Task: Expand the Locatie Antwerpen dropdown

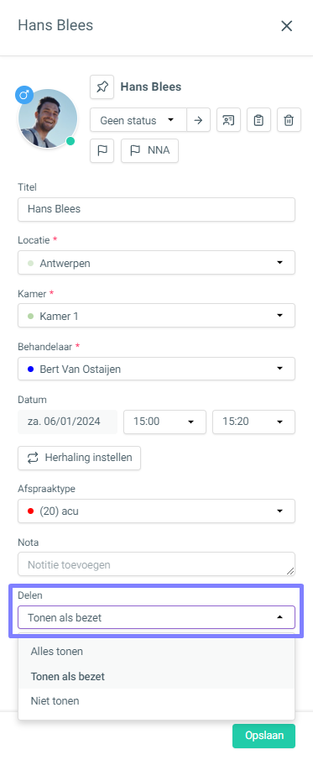Action: click(156, 263)
